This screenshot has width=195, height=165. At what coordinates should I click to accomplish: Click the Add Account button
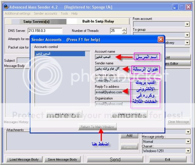tap(64, 114)
